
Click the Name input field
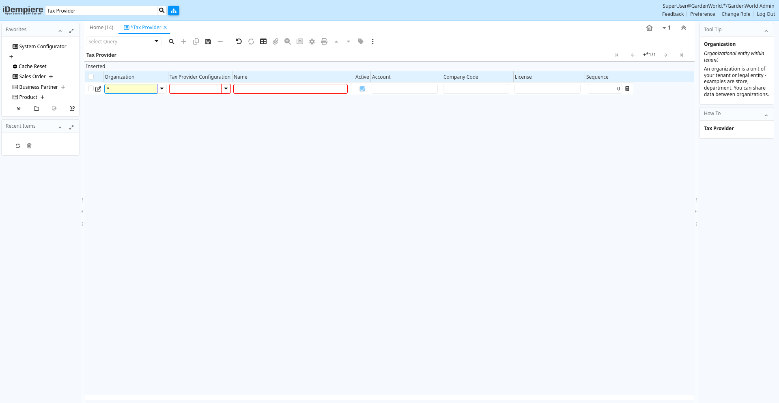pyautogui.click(x=290, y=89)
